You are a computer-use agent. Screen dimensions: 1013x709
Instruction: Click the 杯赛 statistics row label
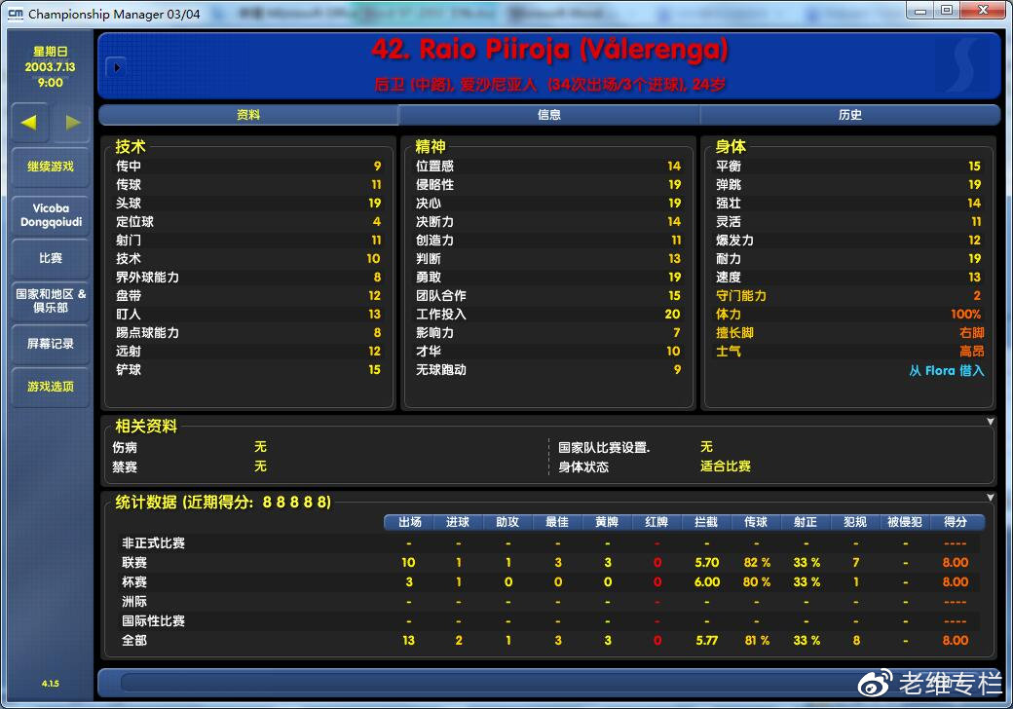pos(134,581)
